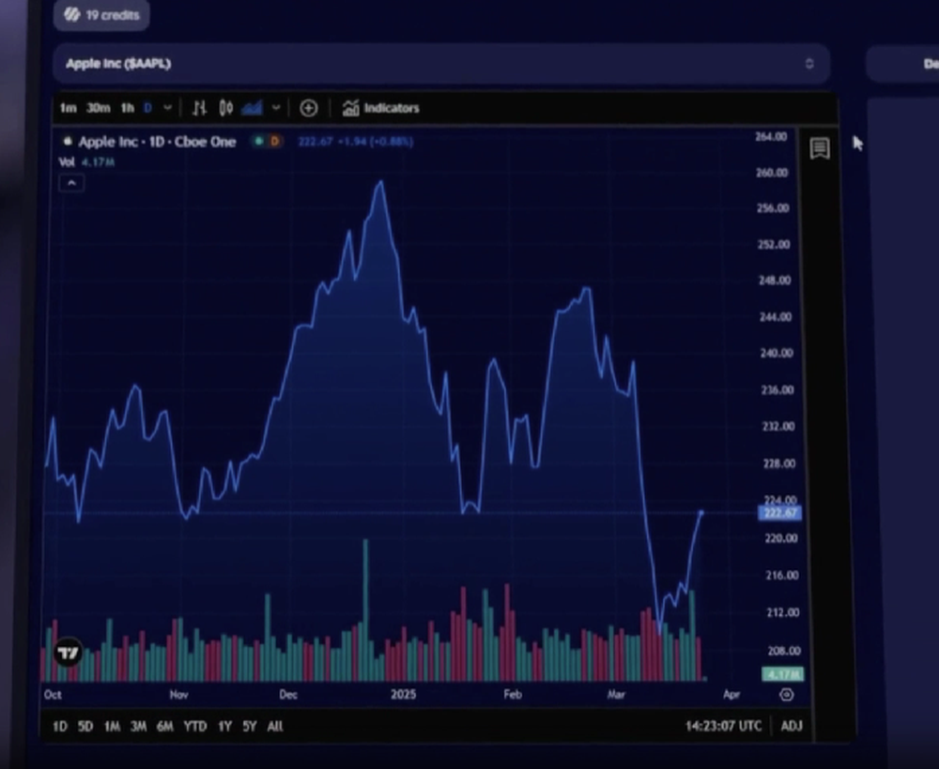Click the compare or add symbol plus icon
The height and width of the screenshot is (769, 939).
tap(308, 108)
